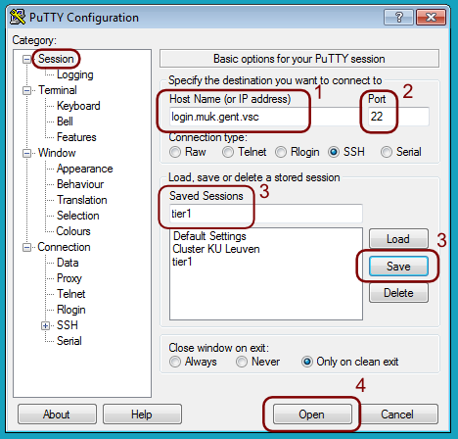Save the current session
This screenshot has height=439, width=458.
(x=398, y=267)
